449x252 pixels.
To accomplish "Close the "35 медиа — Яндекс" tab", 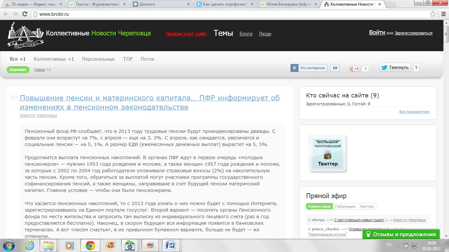I will click(x=60, y=5).
